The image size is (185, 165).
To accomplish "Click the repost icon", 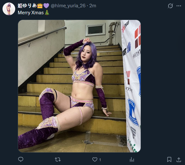I will [x=58, y=160].
